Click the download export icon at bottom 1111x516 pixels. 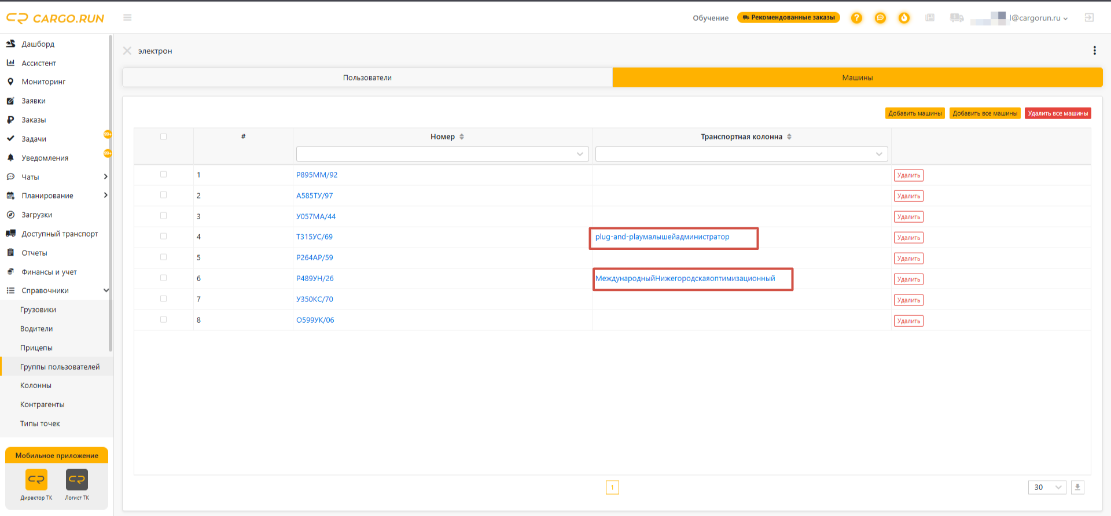tap(1077, 488)
